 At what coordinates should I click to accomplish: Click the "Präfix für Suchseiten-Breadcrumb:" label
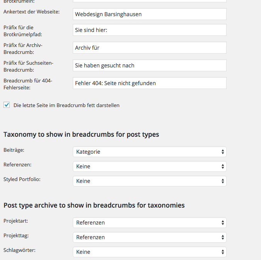pos(28,66)
